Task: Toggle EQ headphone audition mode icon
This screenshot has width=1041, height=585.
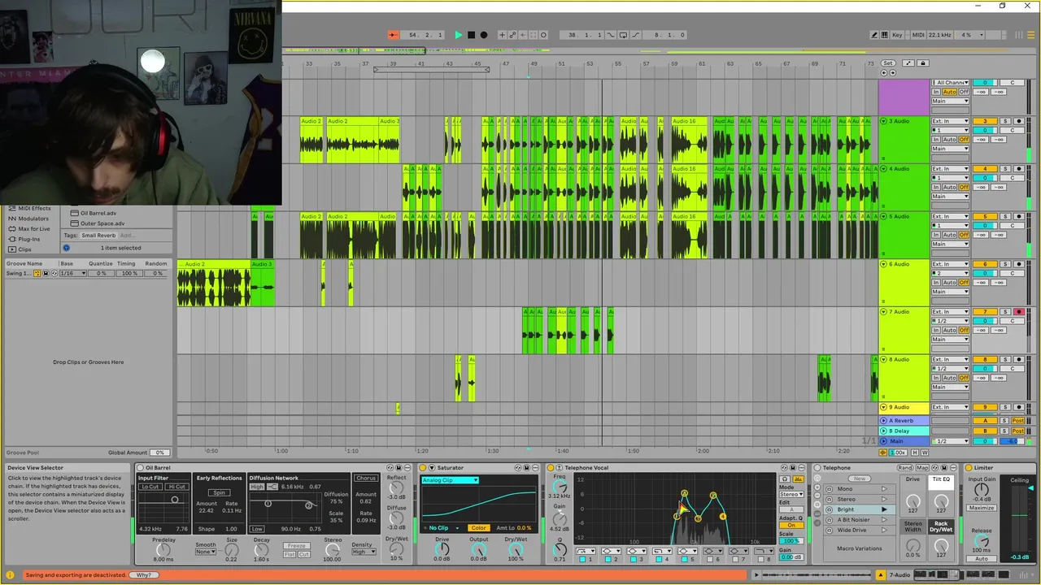Action: pyautogui.click(x=785, y=479)
